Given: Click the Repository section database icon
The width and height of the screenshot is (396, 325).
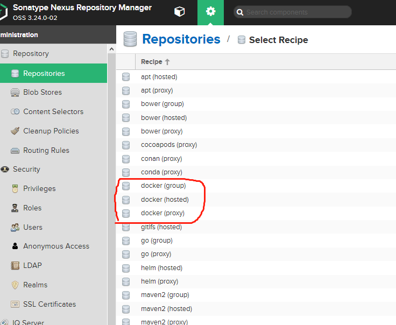Looking at the screenshot, I should (5, 53).
